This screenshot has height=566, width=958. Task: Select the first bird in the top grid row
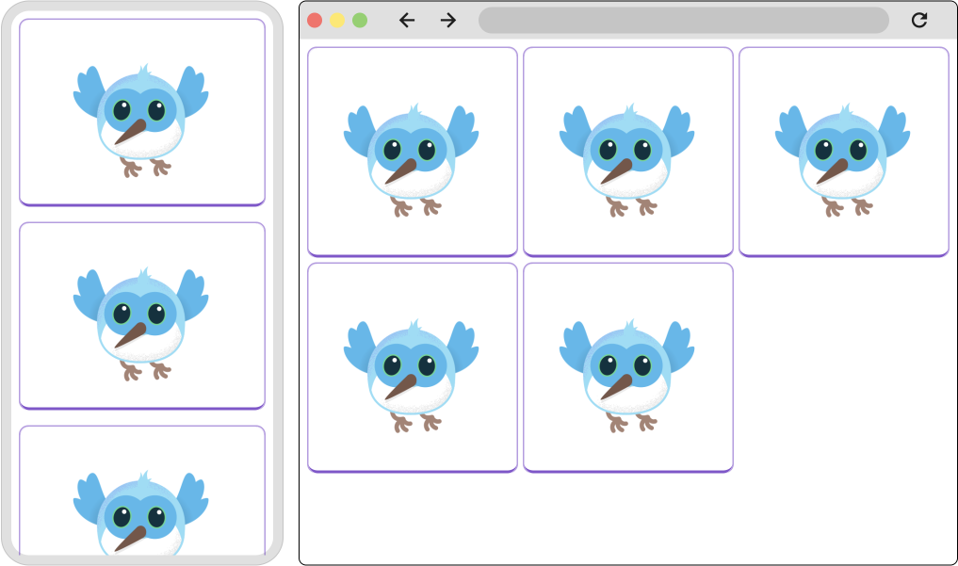[x=412, y=151]
